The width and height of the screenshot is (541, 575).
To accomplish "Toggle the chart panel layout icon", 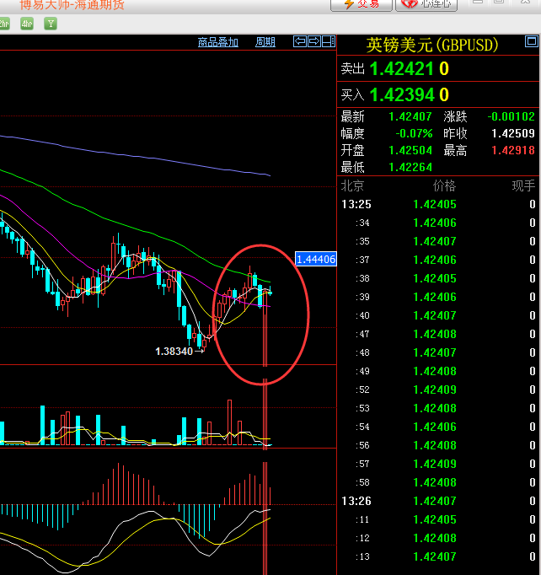I will point(328,41).
